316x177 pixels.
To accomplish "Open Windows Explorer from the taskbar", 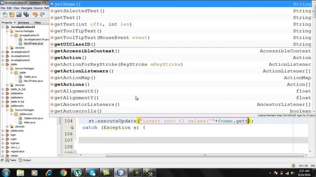I will point(20,173).
